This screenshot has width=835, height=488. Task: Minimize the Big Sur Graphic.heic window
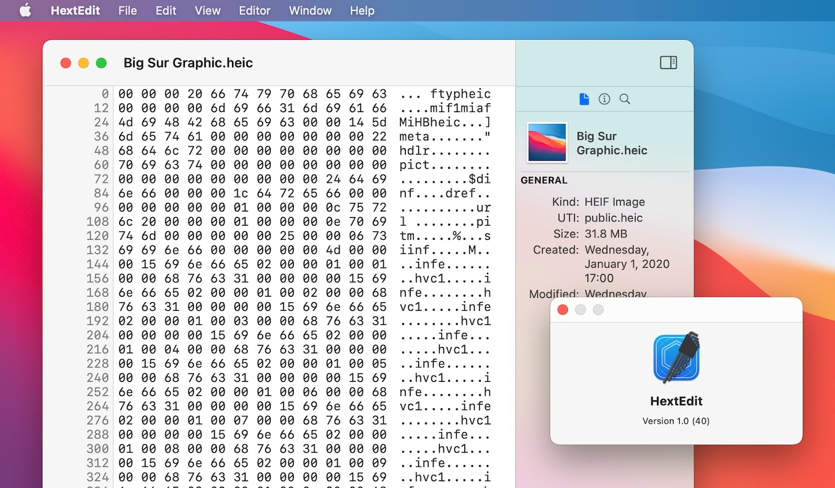click(x=83, y=63)
